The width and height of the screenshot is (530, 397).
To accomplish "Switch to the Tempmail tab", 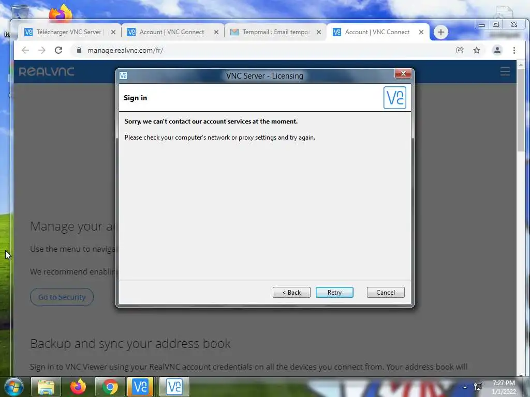I will tap(275, 32).
